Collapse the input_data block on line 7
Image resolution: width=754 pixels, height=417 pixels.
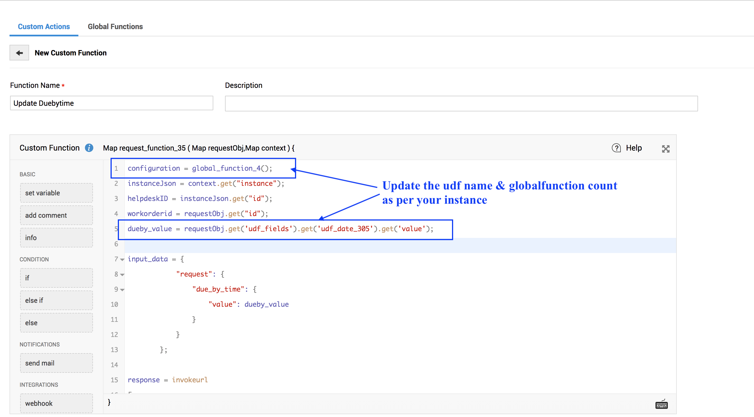(122, 259)
